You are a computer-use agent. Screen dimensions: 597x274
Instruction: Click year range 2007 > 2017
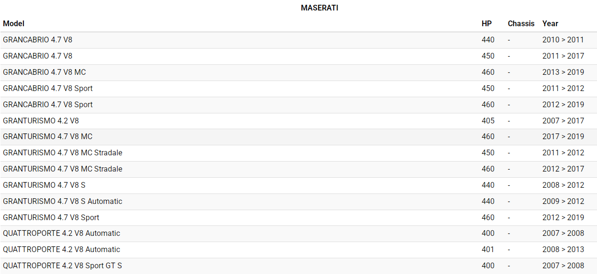[x=563, y=121]
